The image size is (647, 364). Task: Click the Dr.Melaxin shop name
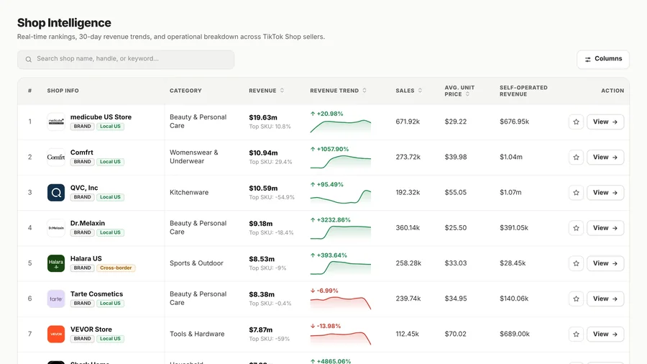(88, 223)
